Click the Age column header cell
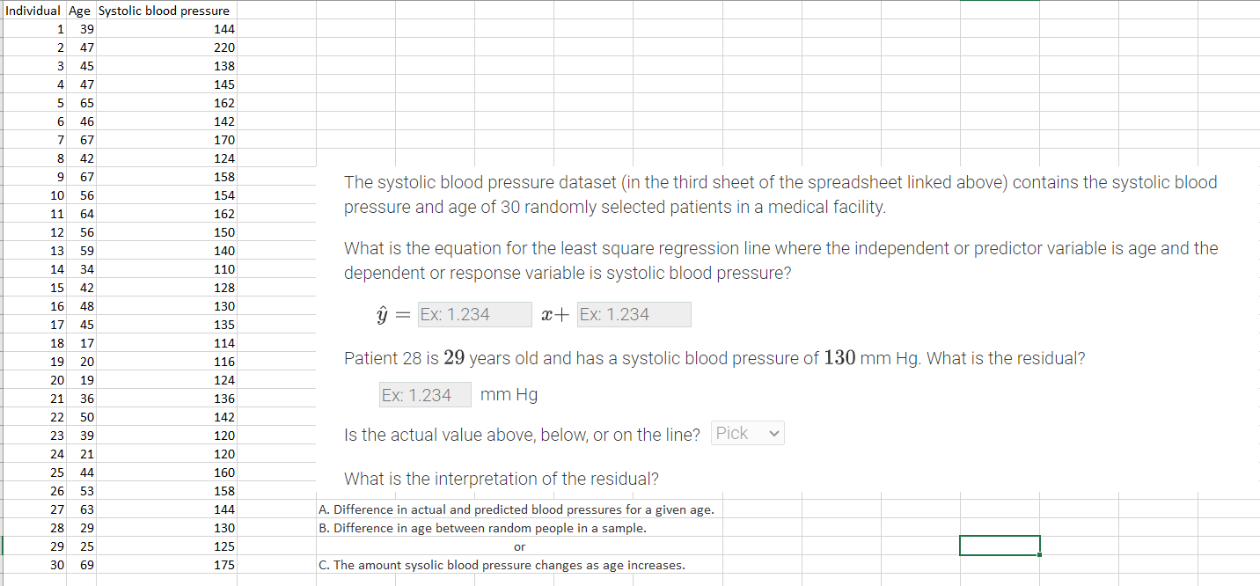The height and width of the screenshot is (586, 1260). (79, 10)
